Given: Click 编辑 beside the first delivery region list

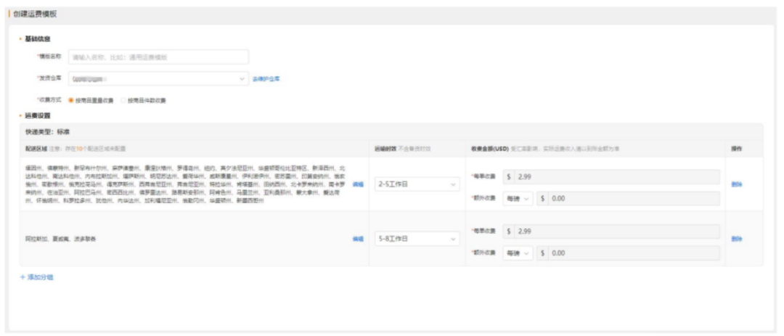Looking at the screenshot, I should coord(357,185).
